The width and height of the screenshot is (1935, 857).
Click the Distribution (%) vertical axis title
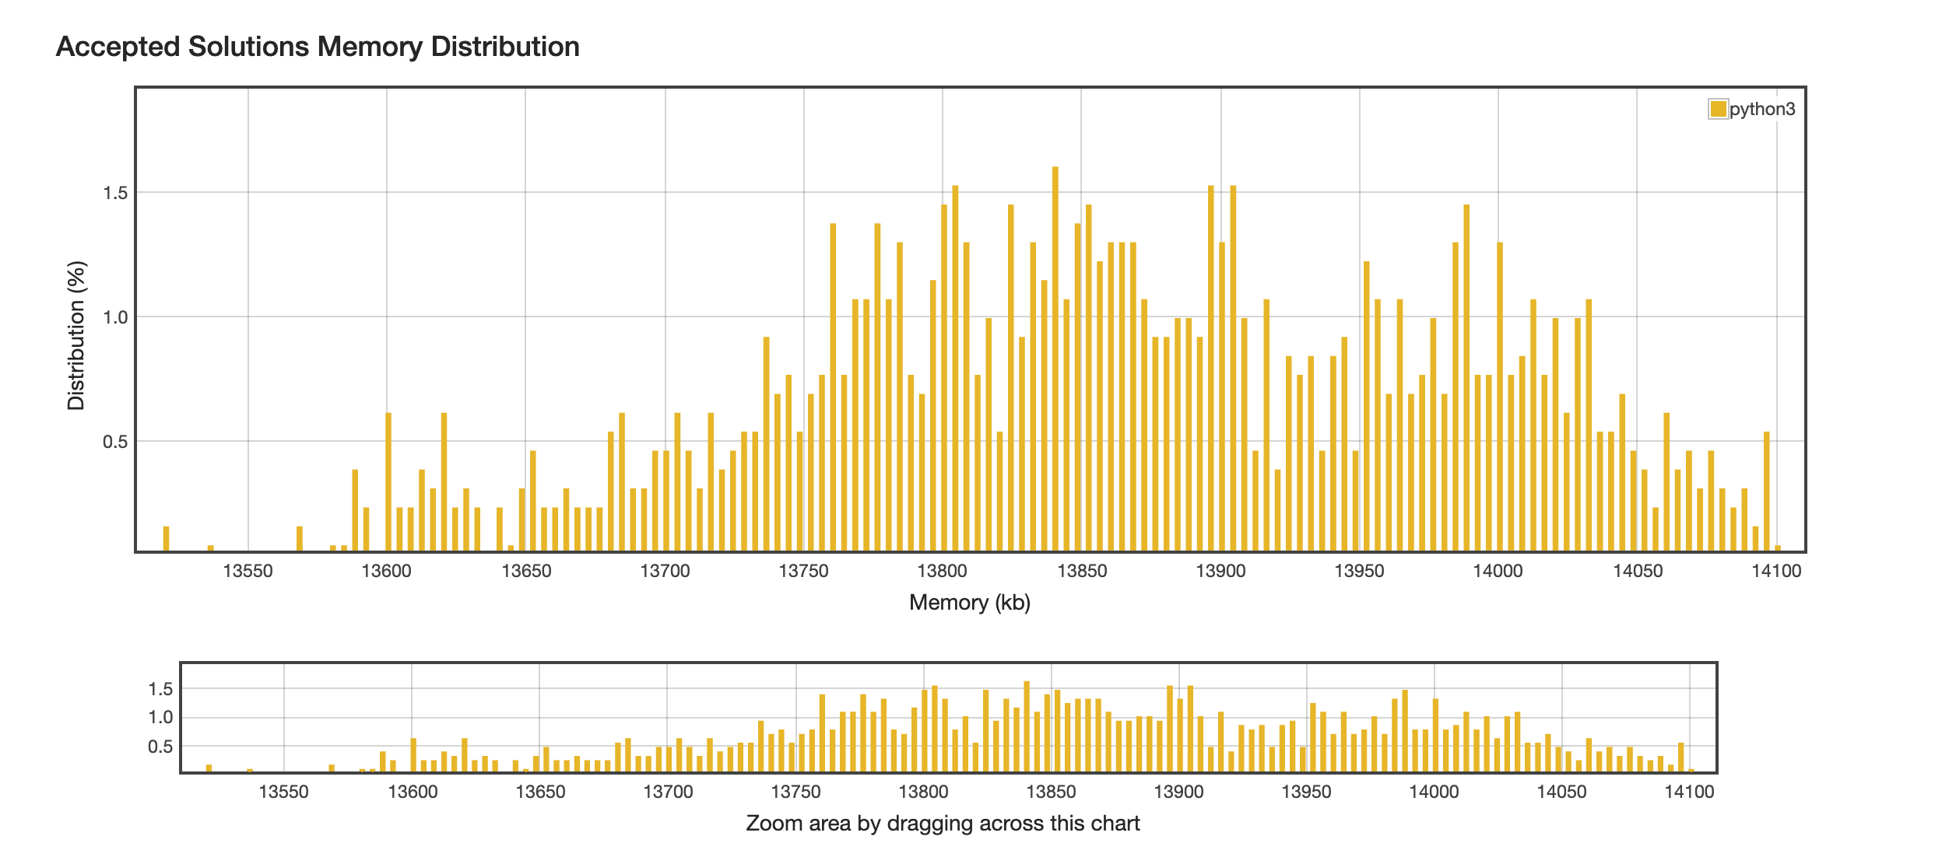[76, 335]
